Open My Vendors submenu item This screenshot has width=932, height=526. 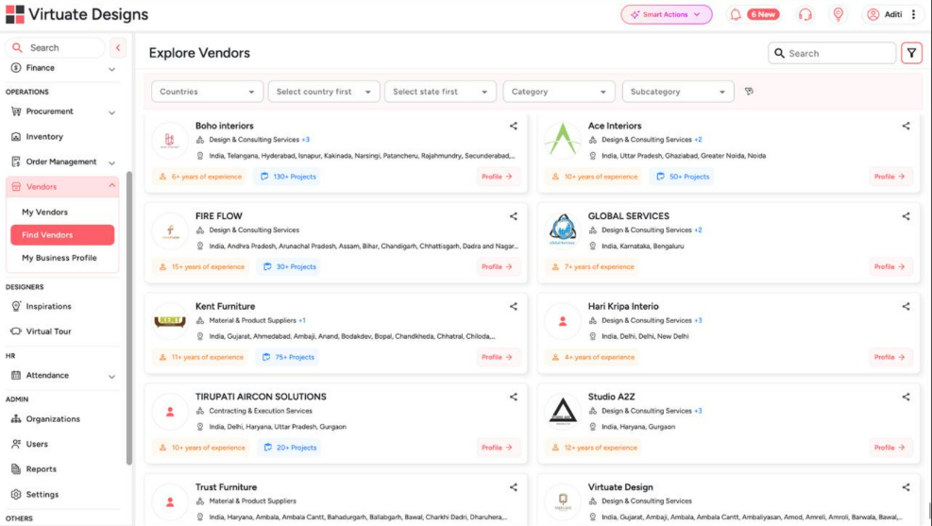point(44,212)
